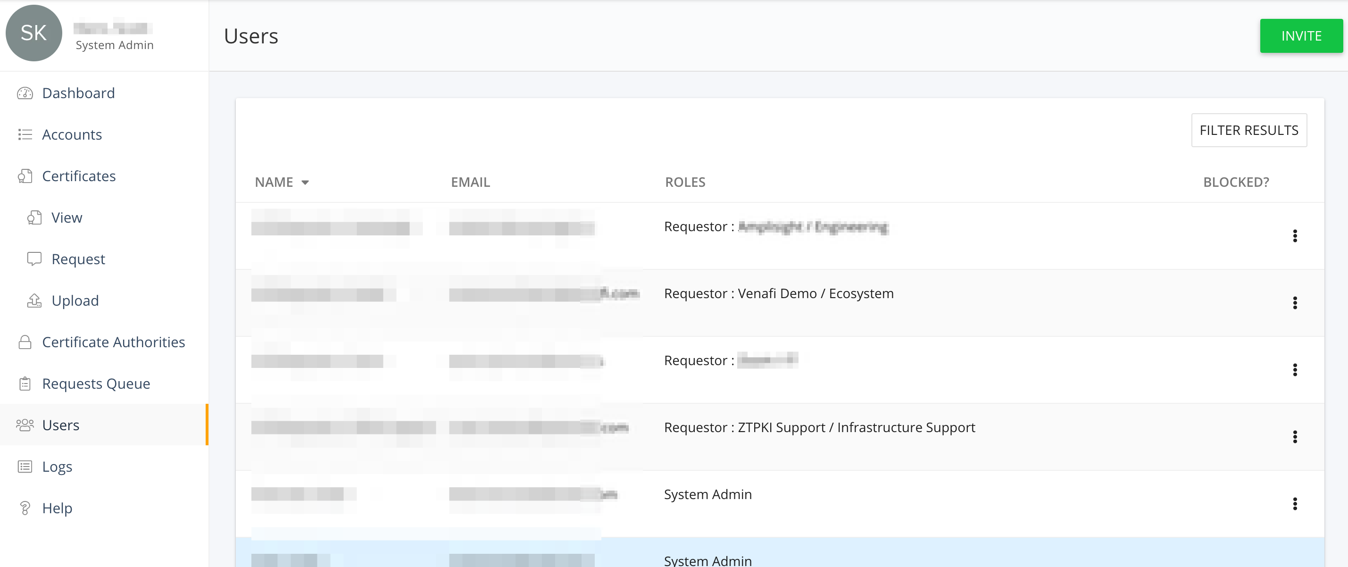Open actions menu for Venafi Demo / Ecosystem row

tap(1295, 303)
